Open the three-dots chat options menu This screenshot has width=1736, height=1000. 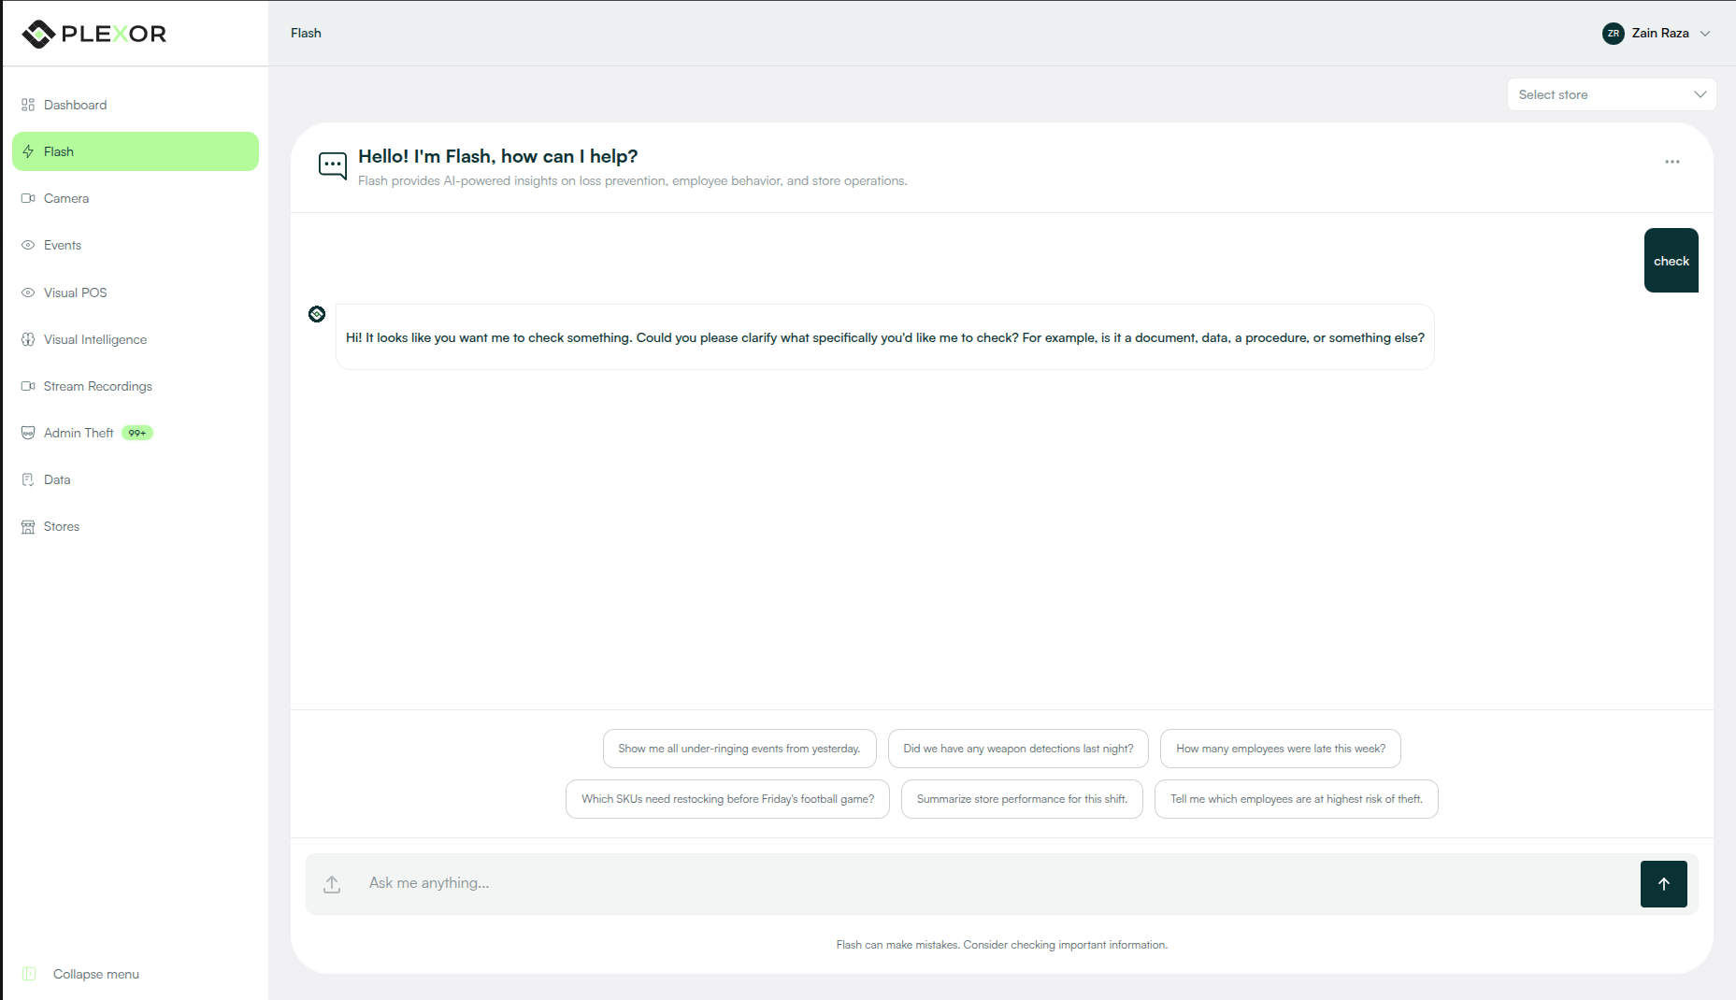pos(1672,162)
